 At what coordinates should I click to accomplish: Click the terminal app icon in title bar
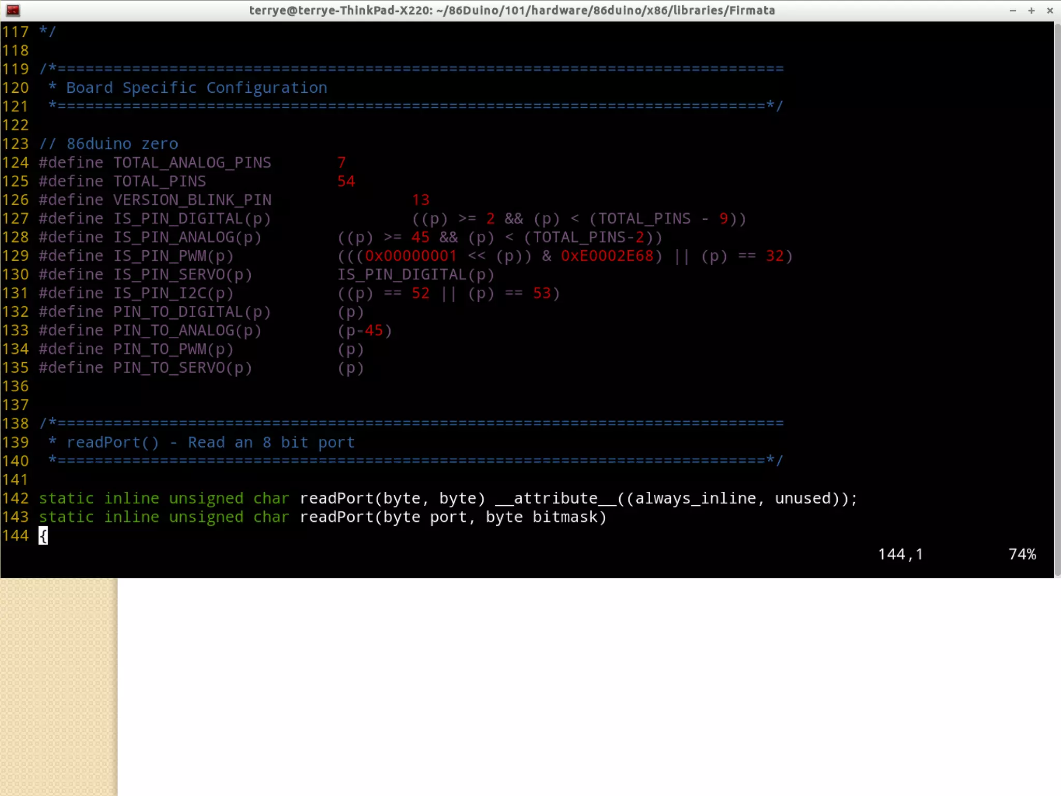point(13,10)
